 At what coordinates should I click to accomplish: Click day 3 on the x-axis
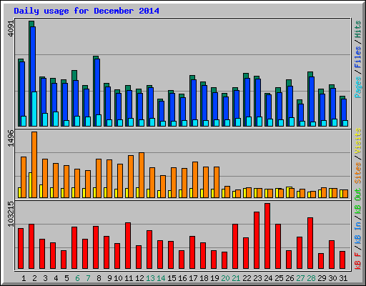[x=45, y=278]
